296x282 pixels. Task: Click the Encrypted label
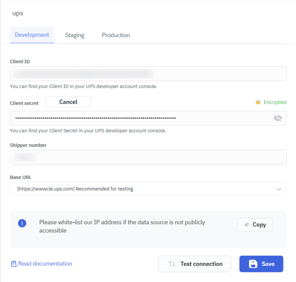[x=275, y=102]
